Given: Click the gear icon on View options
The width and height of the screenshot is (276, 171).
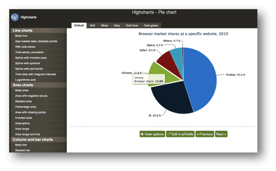Looking at the screenshot, I should click(142, 134).
